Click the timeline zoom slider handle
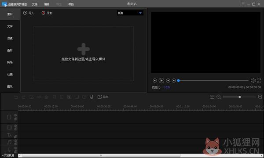This screenshot has width=264, height=158. click(240, 97)
